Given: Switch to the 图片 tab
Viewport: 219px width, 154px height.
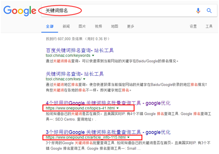Looking at the screenshot, I should (82, 26).
